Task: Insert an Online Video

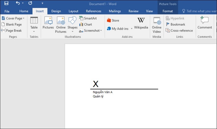Action: point(157,24)
